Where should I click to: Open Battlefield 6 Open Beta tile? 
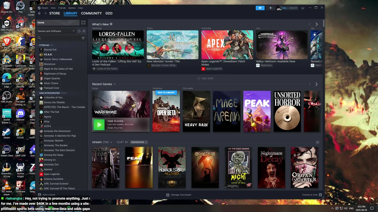[166, 111]
